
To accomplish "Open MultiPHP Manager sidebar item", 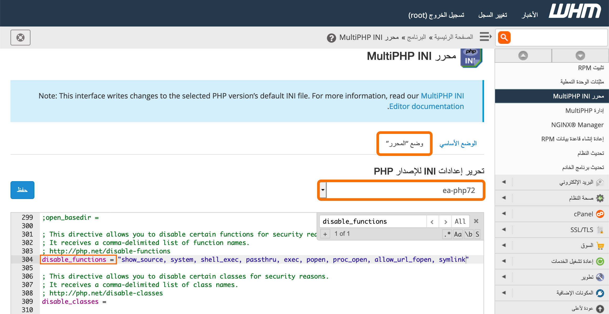I will pyautogui.click(x=584, y=111).
